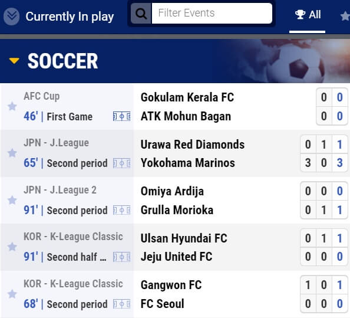The width and height of the screenshot is (350, 318).
Task: Open the favorites star tab
Action: [345, 16]
